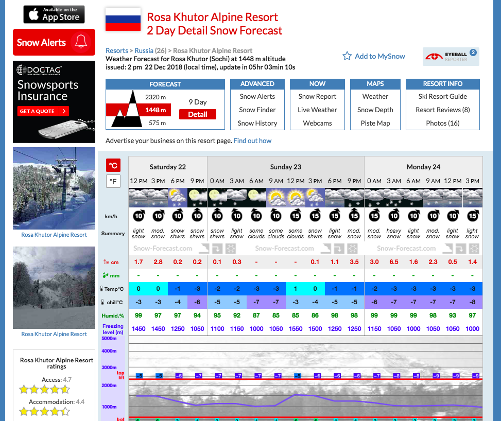Screen dimensions: 501x421
Task: Open the Snow Report
Action: (317, 96)
